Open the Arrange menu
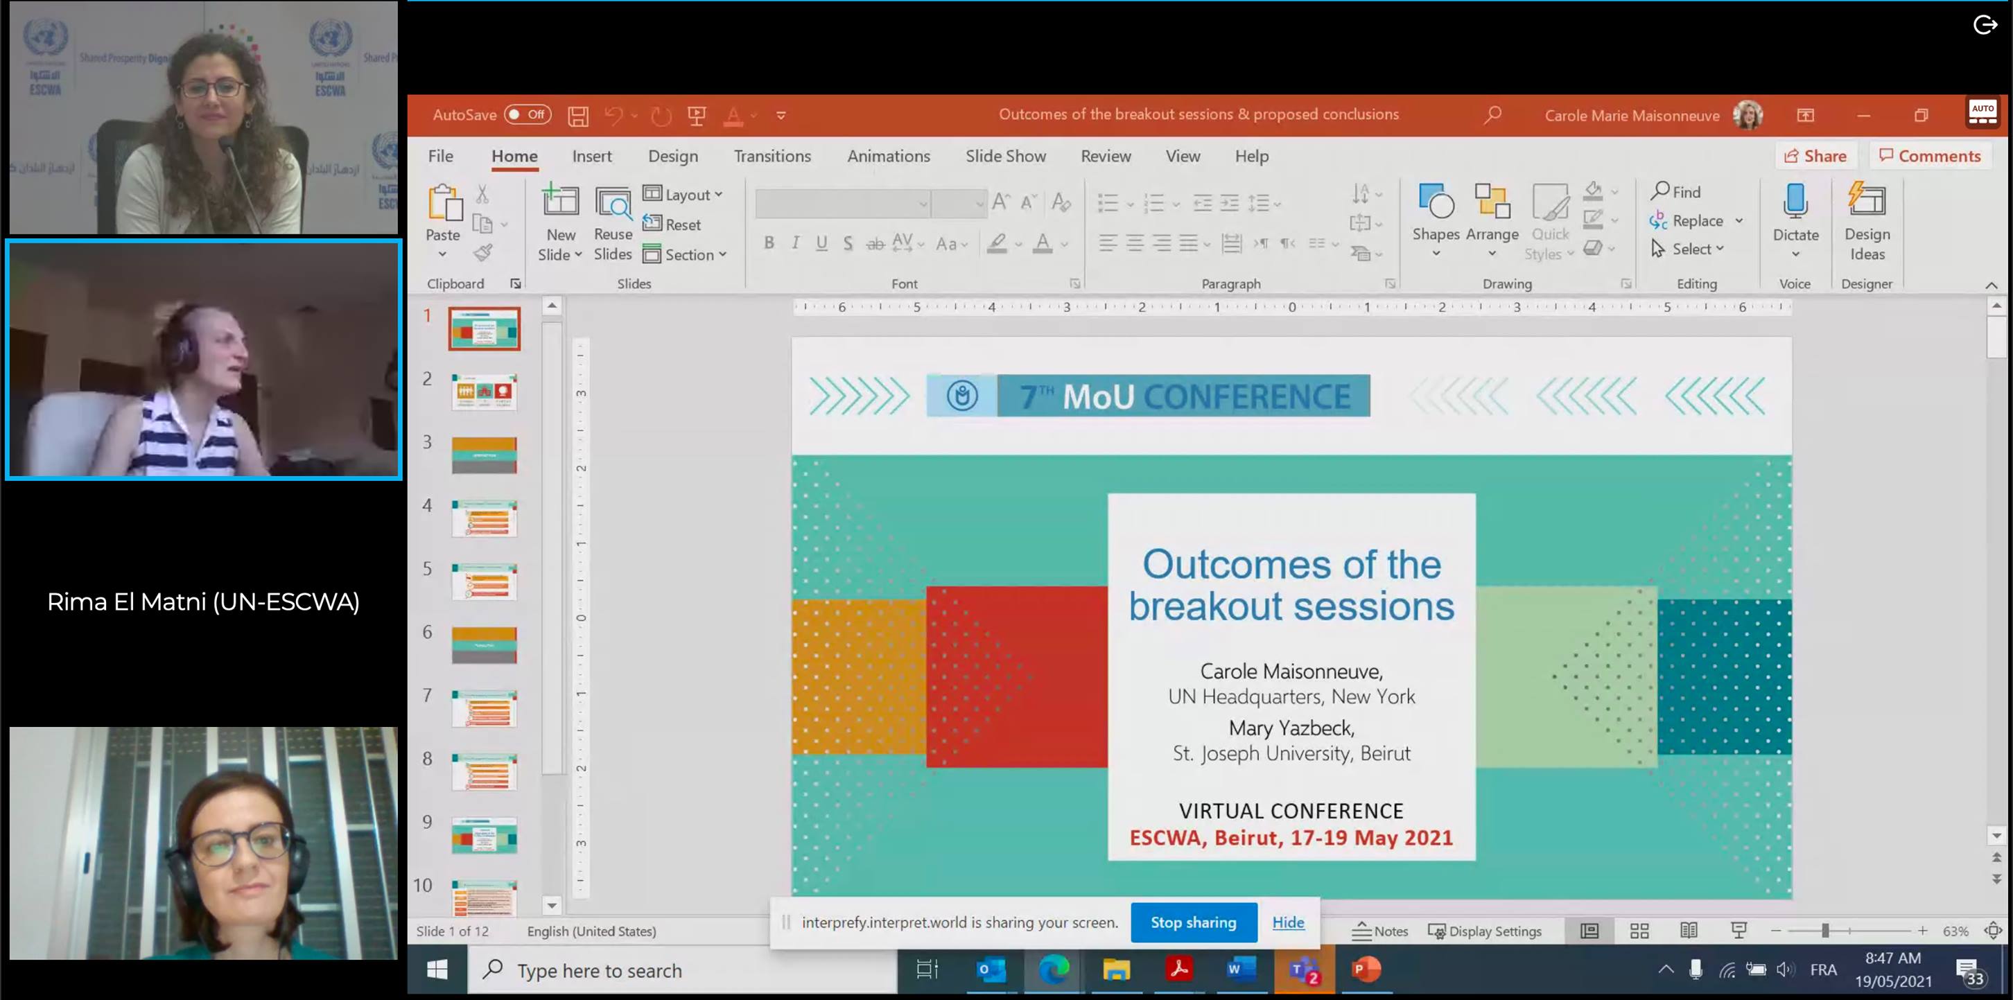The width and height of the screenshot is (2013, 1000). coord(1492,221)
